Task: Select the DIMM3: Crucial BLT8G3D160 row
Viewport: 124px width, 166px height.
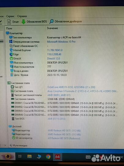Action: click(64, 111)
